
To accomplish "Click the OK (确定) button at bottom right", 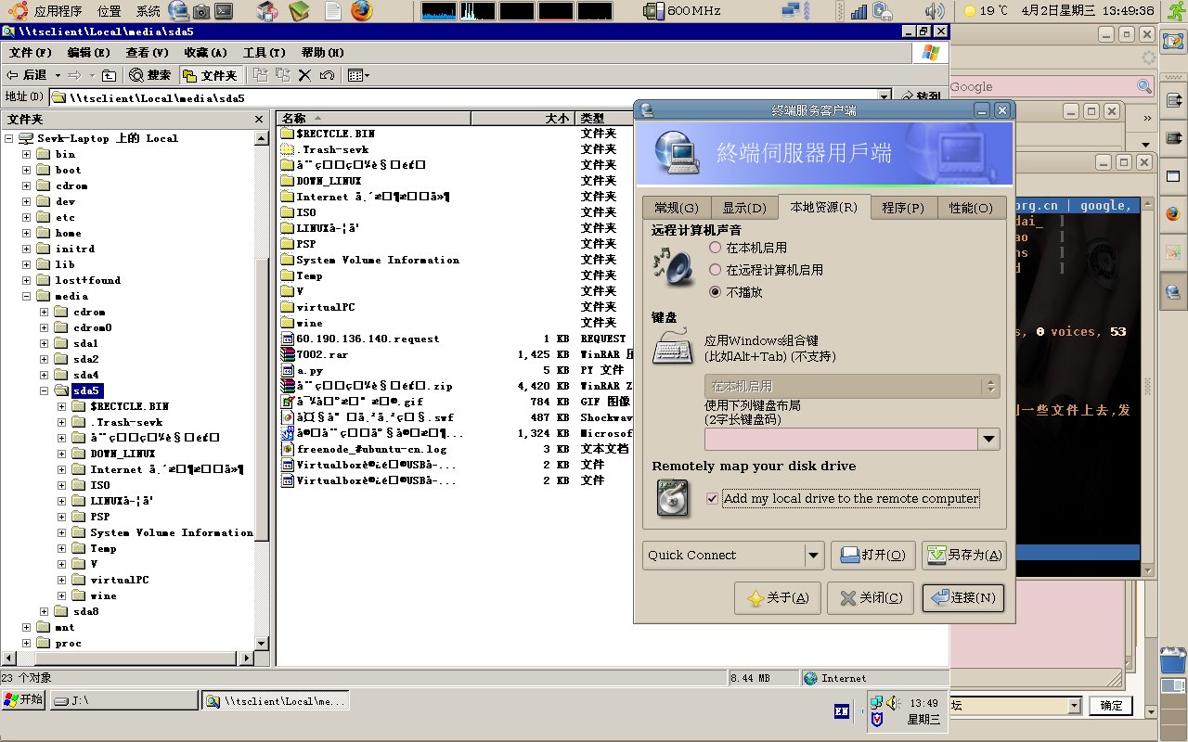I will (1111, 706).
